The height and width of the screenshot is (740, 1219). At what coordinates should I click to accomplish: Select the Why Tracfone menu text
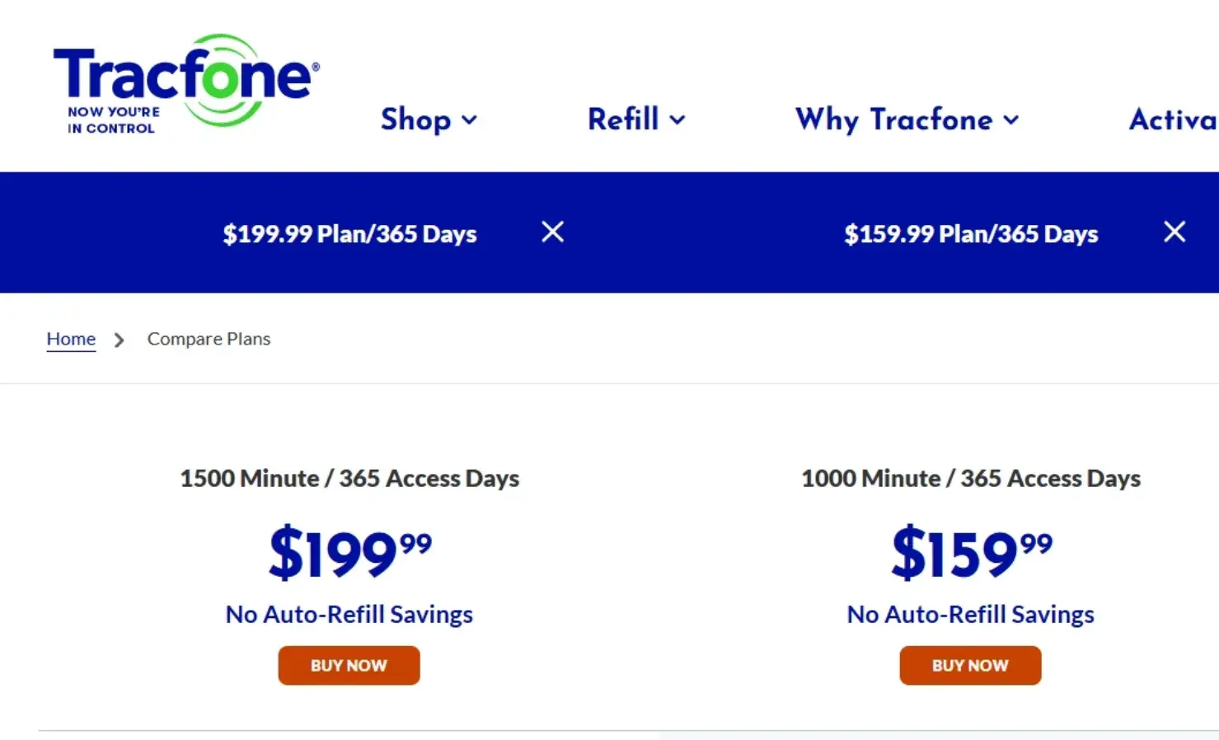click(893, 119)
